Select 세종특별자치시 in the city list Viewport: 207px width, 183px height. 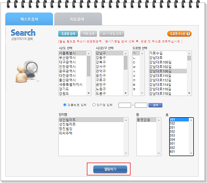(72, 85)
